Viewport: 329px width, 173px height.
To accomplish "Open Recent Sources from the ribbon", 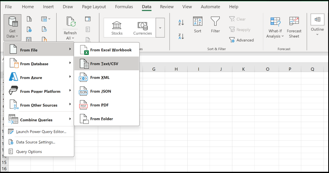I will point(44,29).
